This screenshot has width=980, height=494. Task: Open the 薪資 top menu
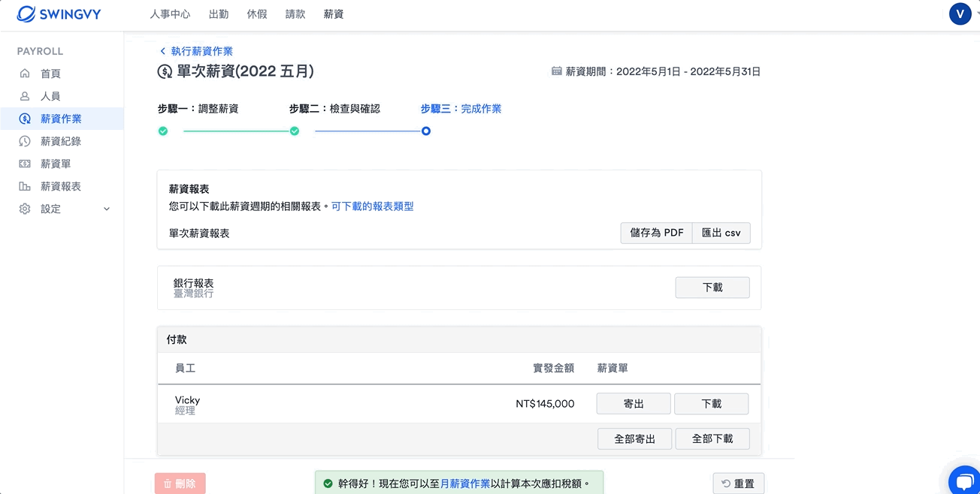point(334,14)
